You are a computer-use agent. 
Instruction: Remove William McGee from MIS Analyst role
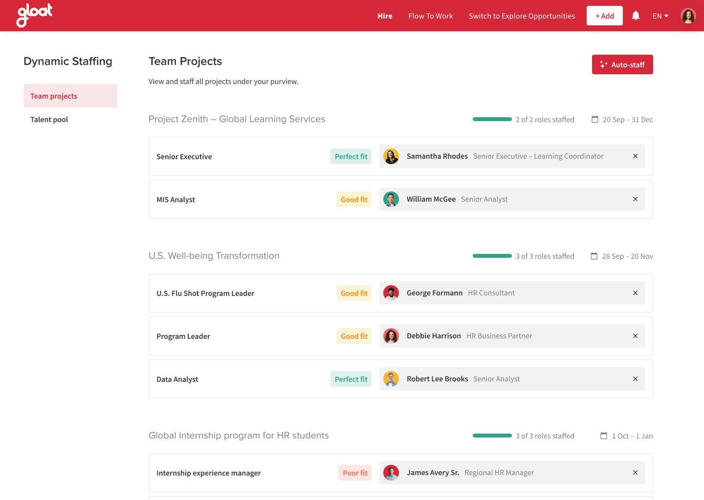[x=635, y=199]
